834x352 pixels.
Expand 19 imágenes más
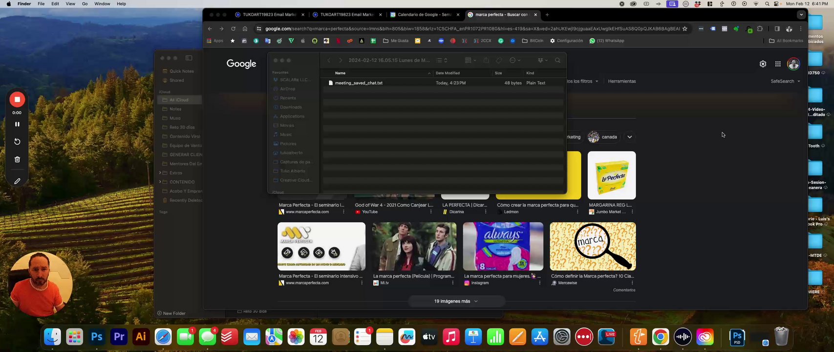pyautogui.click(x=456, y=301)
